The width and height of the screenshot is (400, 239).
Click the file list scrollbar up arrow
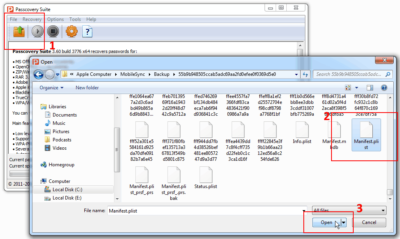click(x=390, y=98)
